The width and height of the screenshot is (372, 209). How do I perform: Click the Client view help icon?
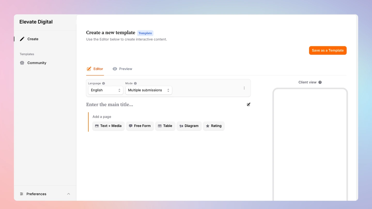320,82
